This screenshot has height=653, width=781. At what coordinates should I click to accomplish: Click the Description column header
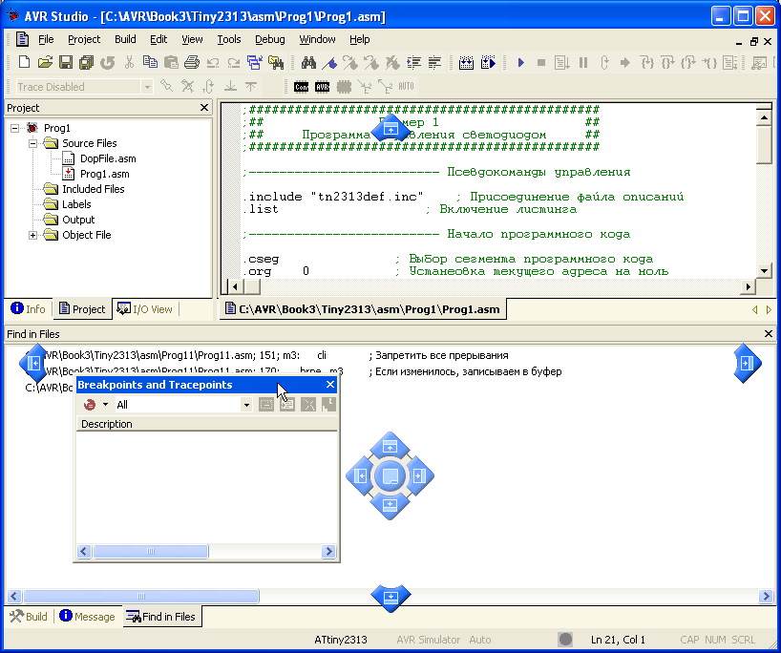coord(206,424)
